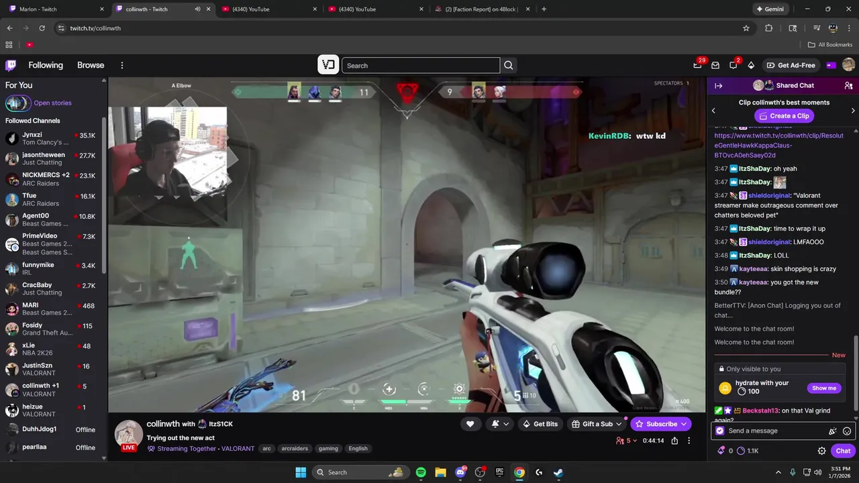Show next chat highlight card
859x483 pixels.
[x=853, y=111]
